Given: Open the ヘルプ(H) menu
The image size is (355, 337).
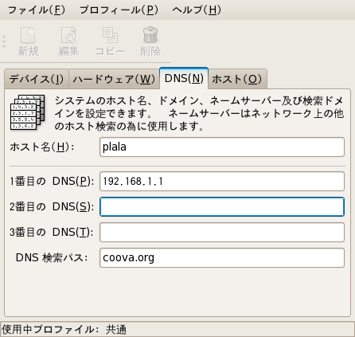Looking at the screenshot, I should tap(197, 10).
